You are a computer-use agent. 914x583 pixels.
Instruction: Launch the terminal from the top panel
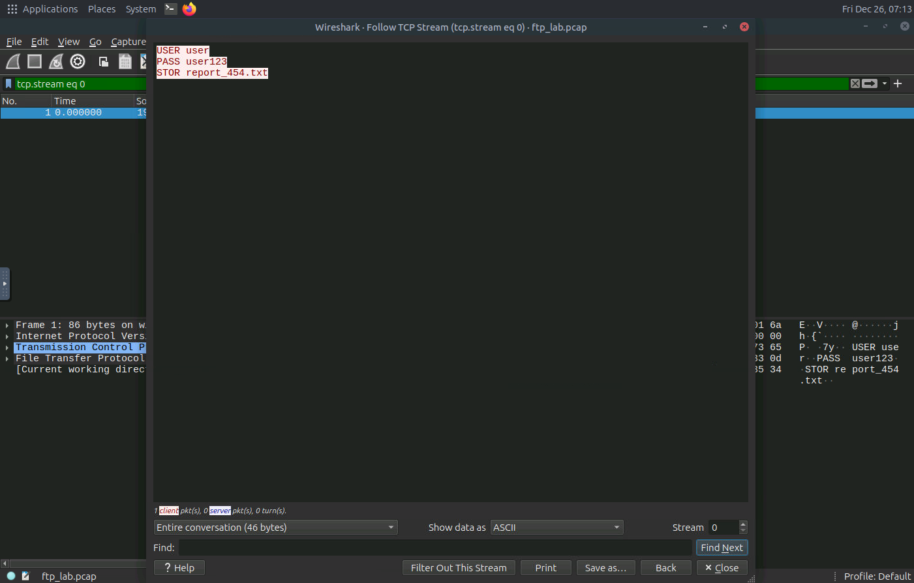click(170, 8)
